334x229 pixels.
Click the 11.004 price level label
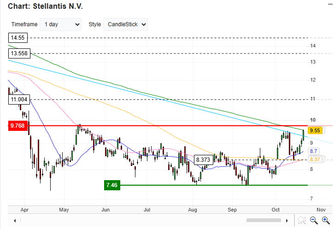pos(19,100)
